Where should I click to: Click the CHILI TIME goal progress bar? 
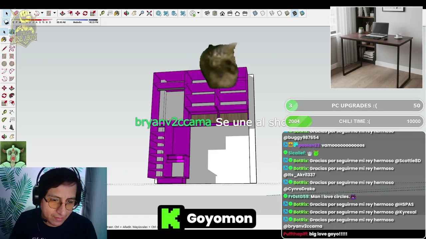[x=354, y=121]
